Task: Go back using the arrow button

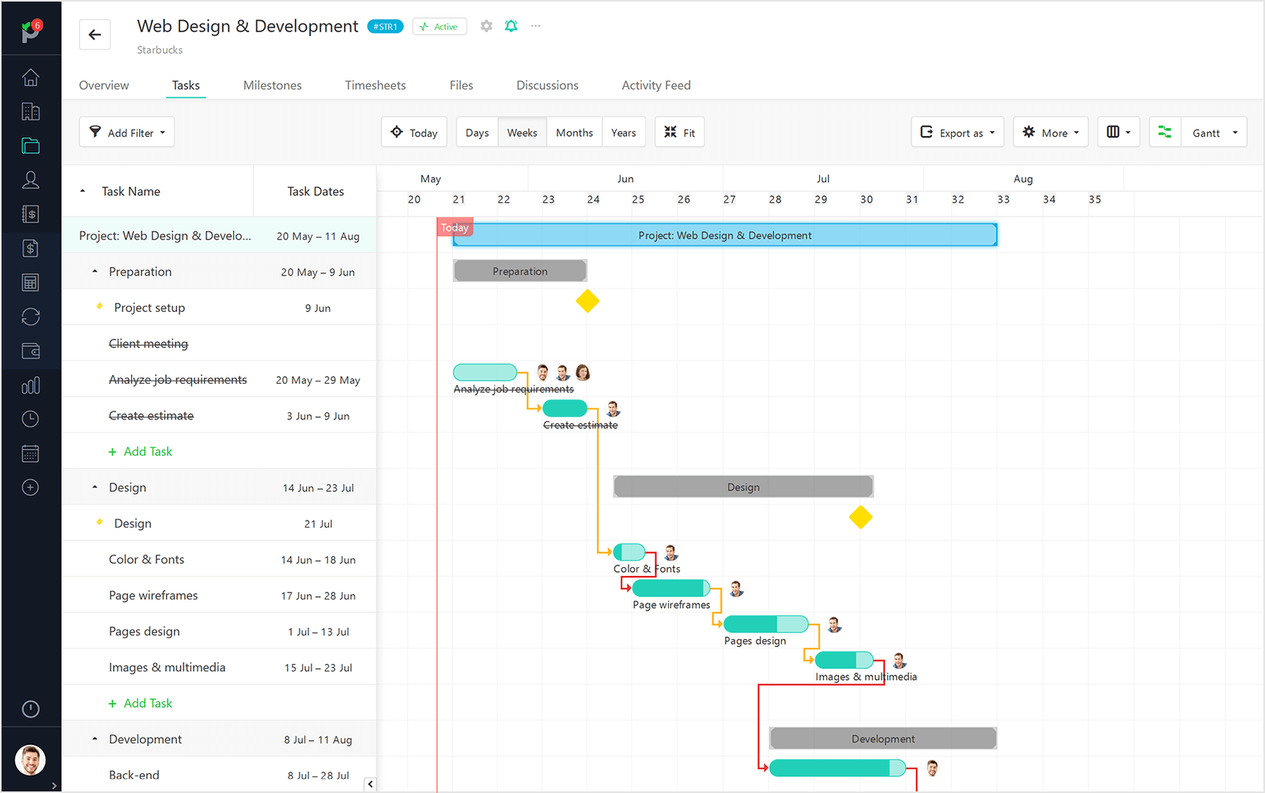Action: pyautogui.click(x=95, y=35)
